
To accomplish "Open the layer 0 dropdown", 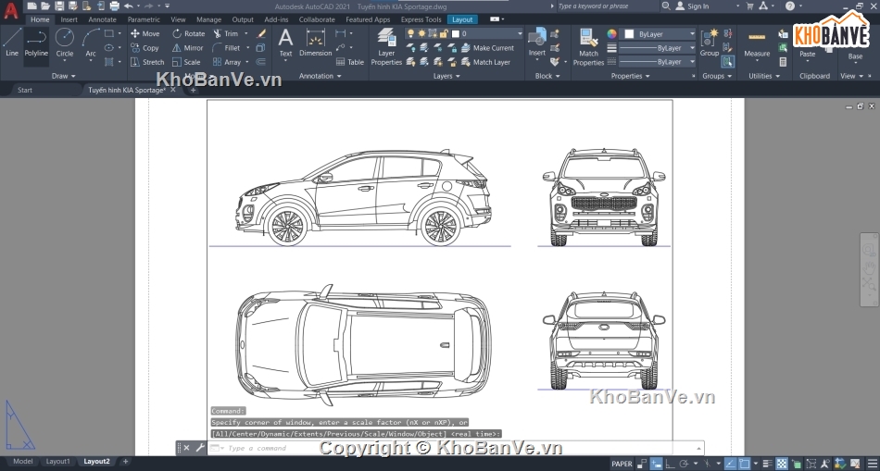I will pyautogui.click(x=464, y=33).
